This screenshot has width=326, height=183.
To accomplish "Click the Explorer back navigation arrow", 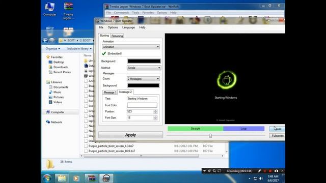I will [x=45, y=41].
